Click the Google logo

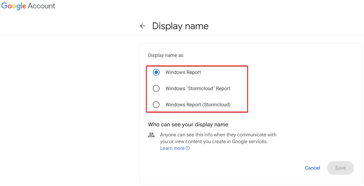click(14, 6)
